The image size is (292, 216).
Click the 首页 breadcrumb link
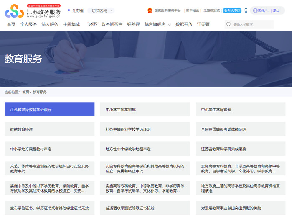click(x=25, y=92)
